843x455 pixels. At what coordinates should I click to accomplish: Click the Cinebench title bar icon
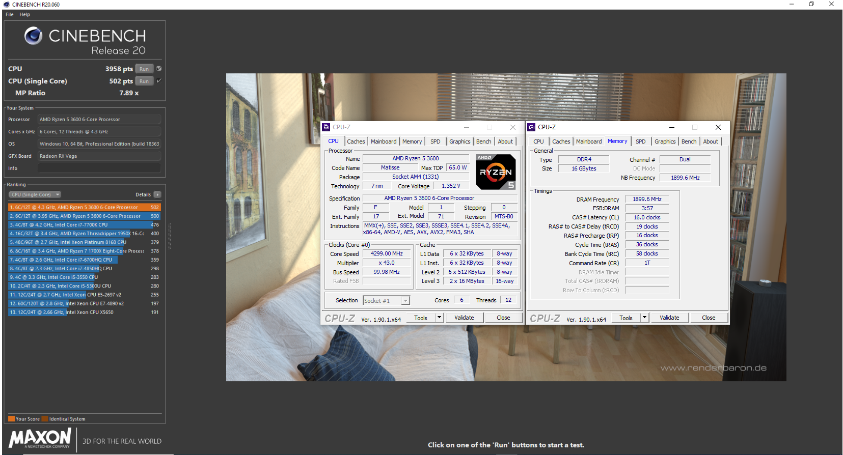(x=6, y=4)
